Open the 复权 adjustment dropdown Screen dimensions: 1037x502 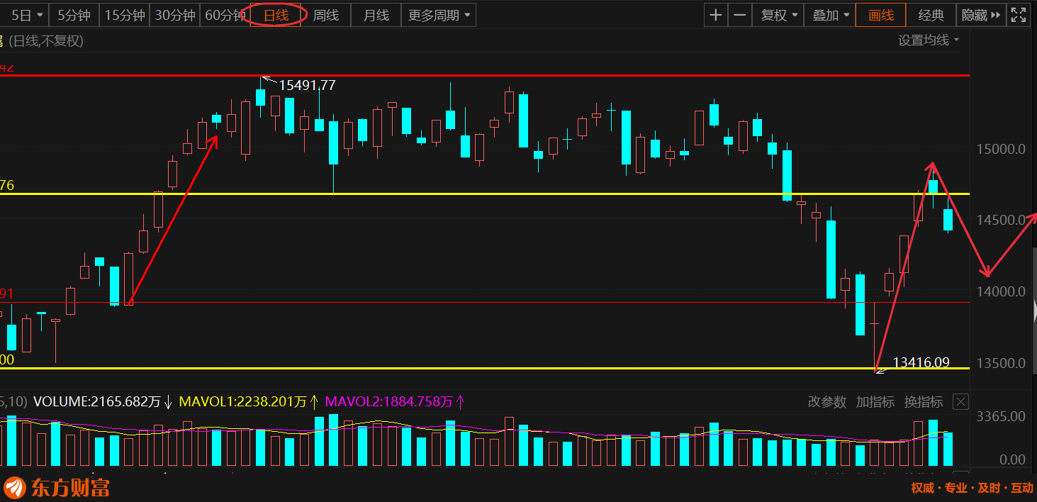coord(779,15)
